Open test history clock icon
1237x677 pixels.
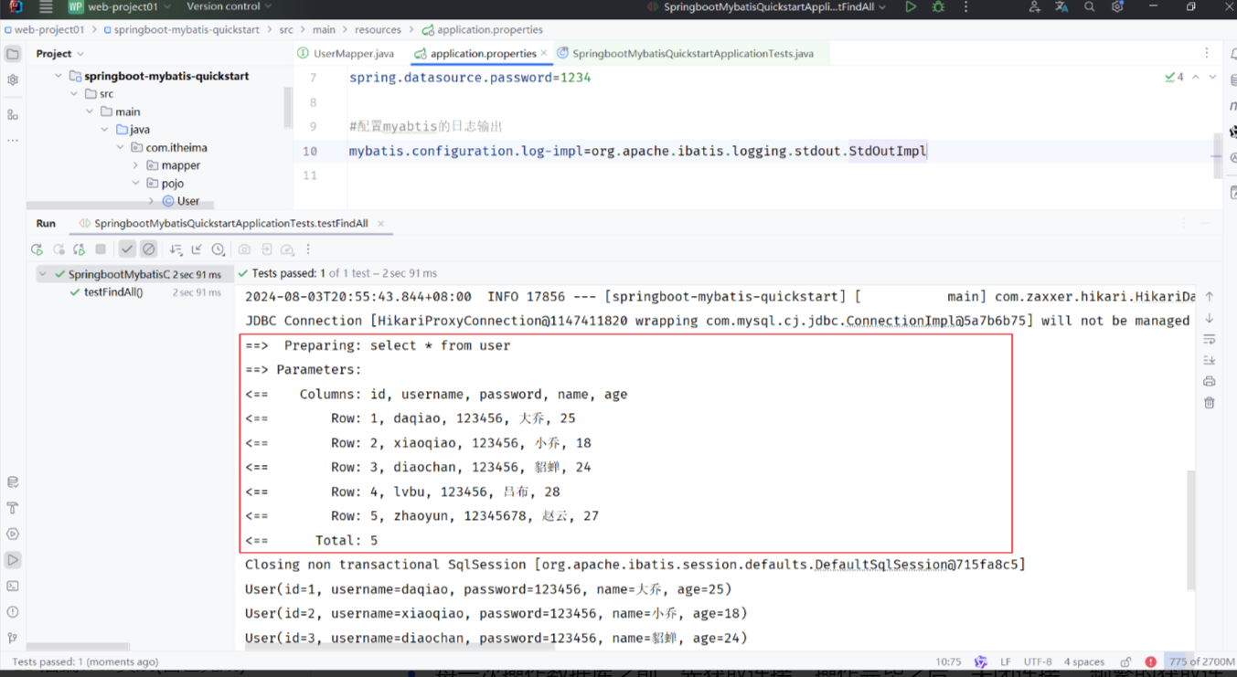point(218,249)
